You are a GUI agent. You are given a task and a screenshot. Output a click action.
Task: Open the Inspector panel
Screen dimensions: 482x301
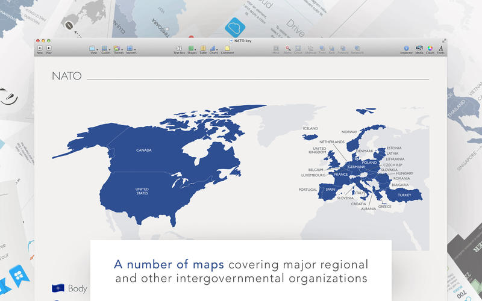pos(406,48)
